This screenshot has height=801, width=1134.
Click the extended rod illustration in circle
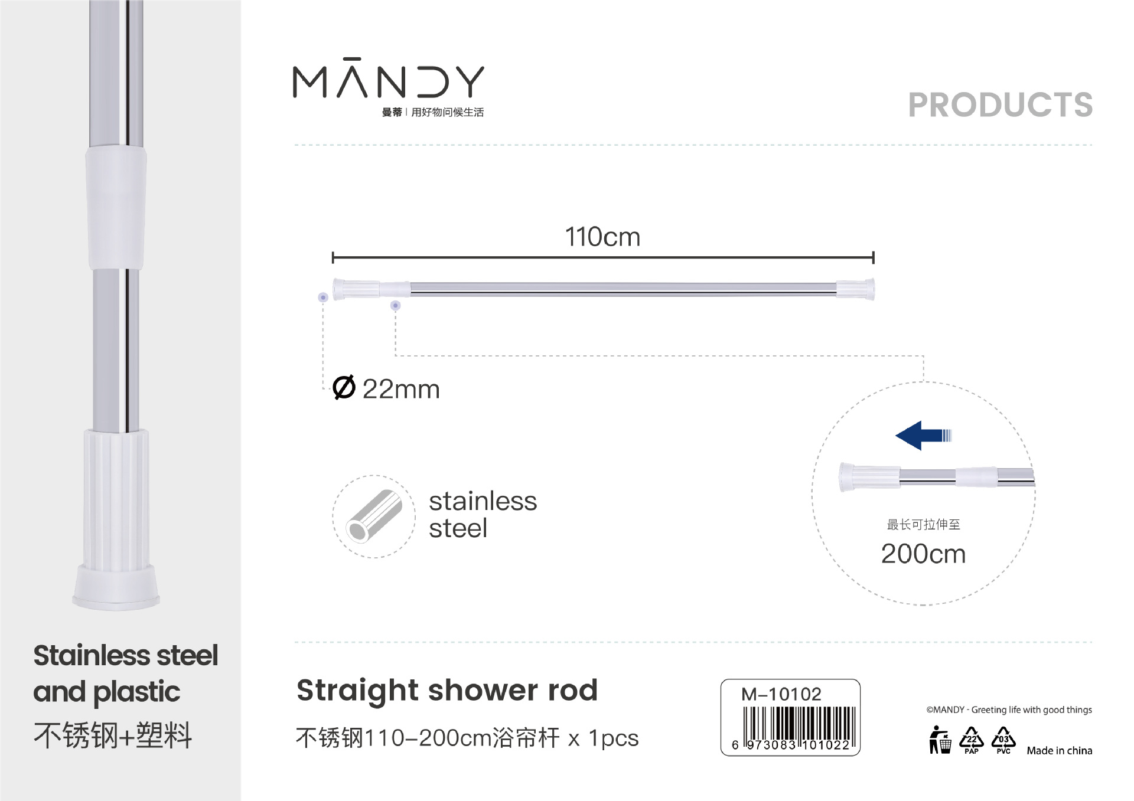tap(937, 477)
